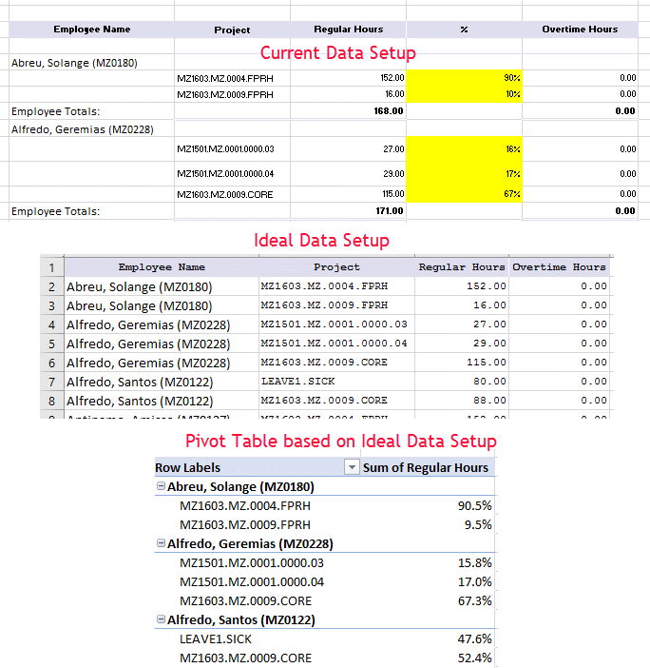The height and width of the screenshot is (668, 650).
Task: Select Employee Name header in Ideal Data table
Action: click(x=162, y=267)
